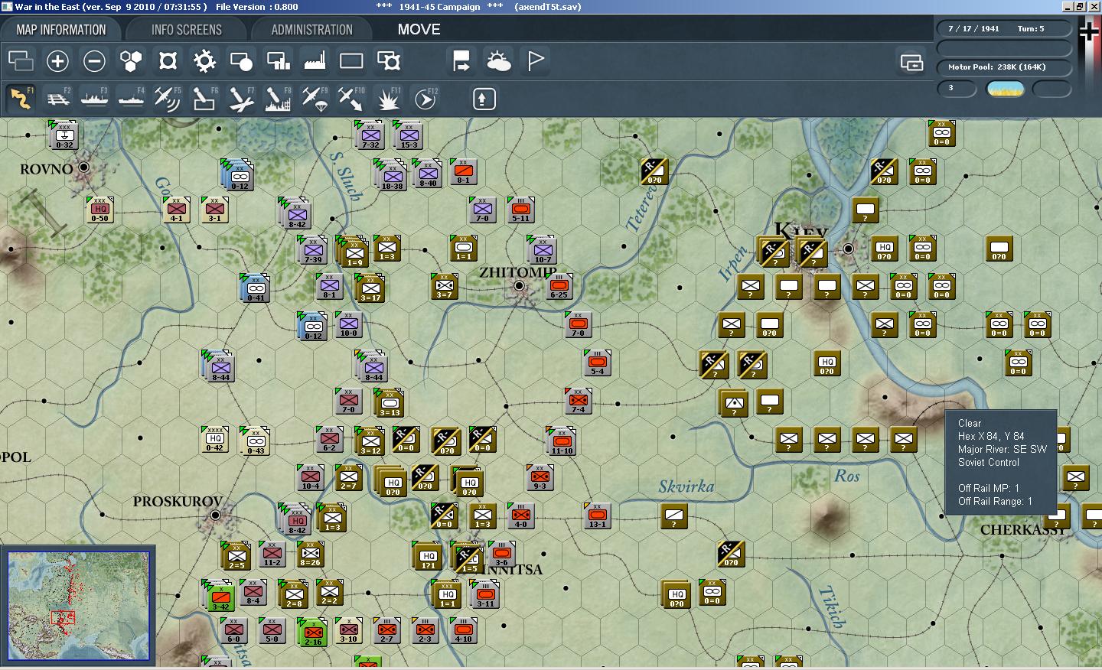Select the 7-4 red unit counter
Screen dimensions: 1102x670
click(x=579, y=401)
